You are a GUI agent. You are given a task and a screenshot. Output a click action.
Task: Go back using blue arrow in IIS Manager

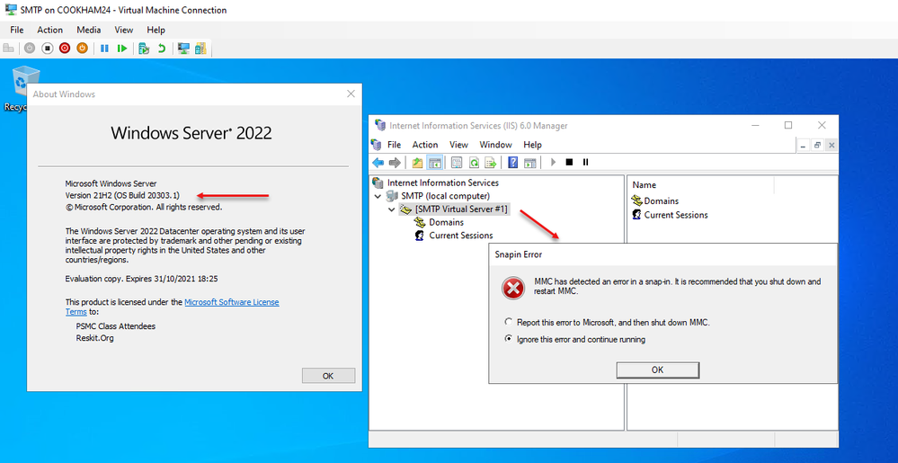(x=378, y=162)
